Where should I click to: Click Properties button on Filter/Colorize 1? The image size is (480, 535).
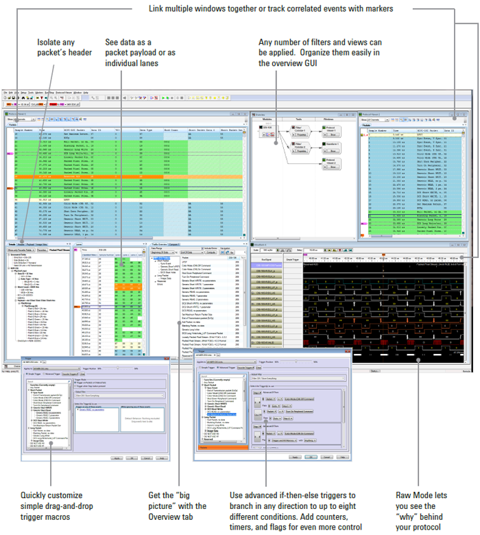pyautogui.click(x=300, y=134)
